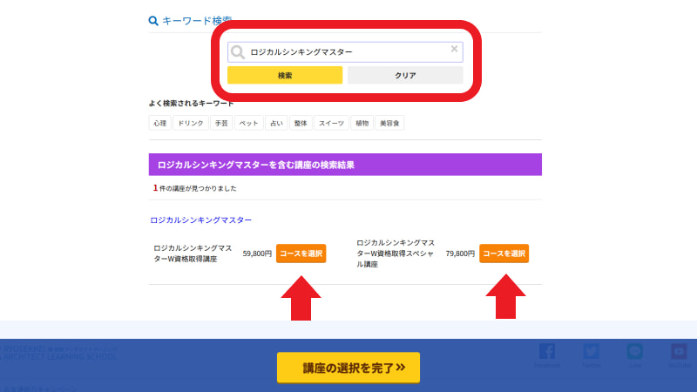This screenshot has width=697, height=392.
Task: Choose course button for 79,800円 スペシャル講座
Action: tap(504, 253)
